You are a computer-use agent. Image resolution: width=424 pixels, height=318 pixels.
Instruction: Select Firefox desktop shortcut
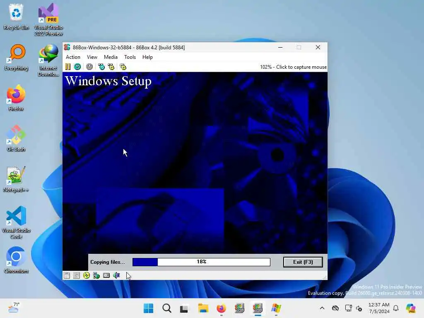16,98
